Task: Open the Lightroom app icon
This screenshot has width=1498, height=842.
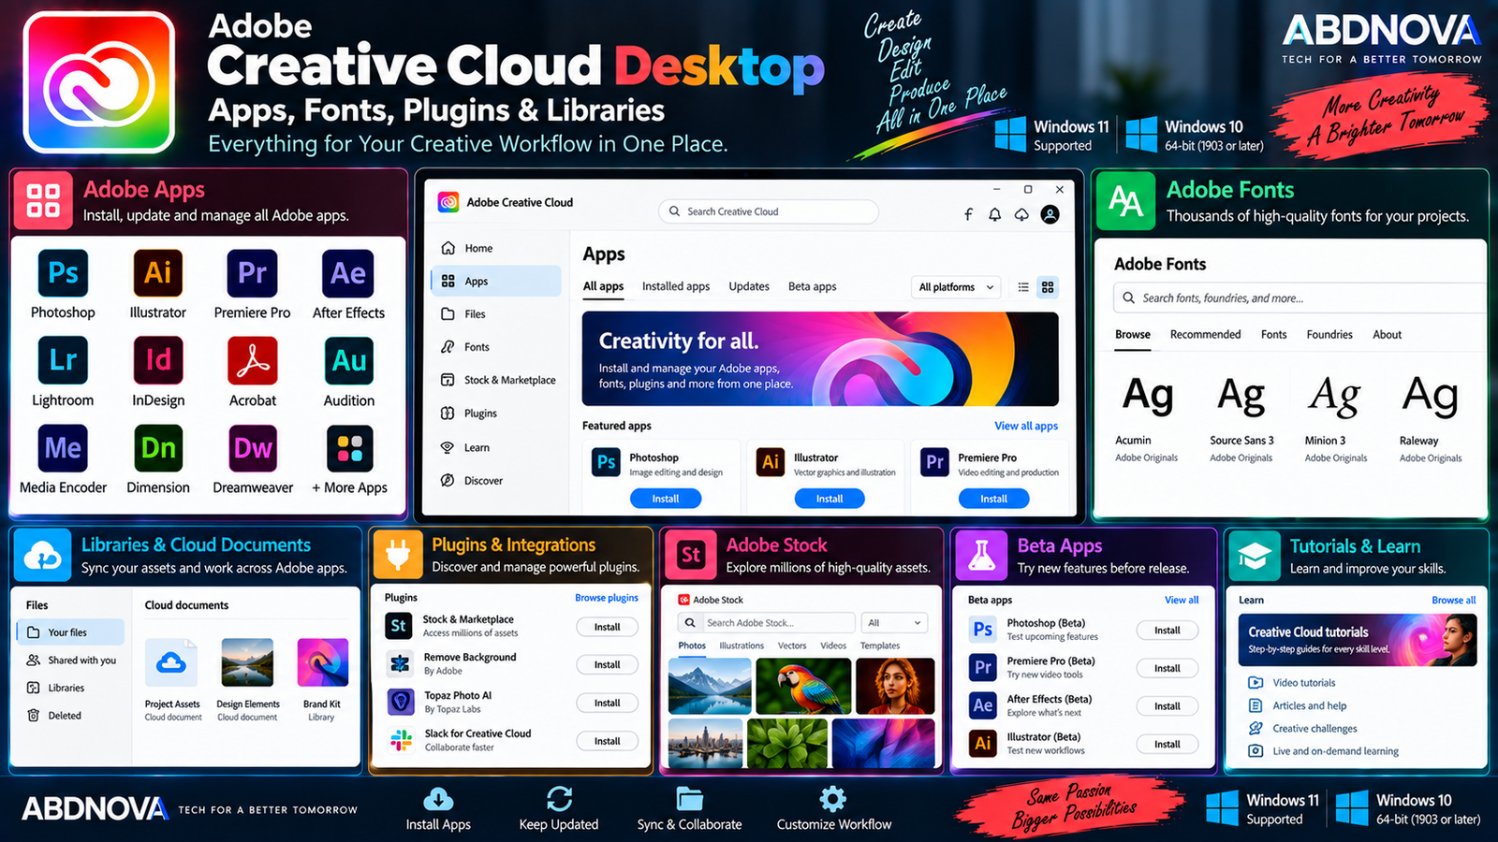Action: pos(63,360)
